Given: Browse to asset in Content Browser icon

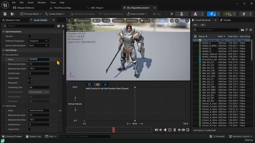Looking at the screenshot, I should click(x=12, y=14).
